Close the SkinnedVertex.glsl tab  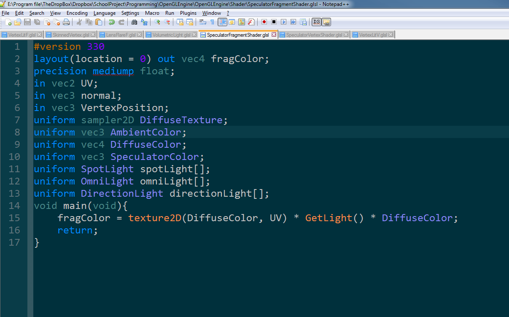pos(94,35)
